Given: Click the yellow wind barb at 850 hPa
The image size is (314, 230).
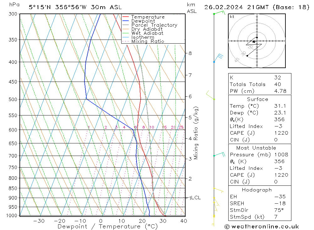Looking at the screenshot, I should (218, 190).
